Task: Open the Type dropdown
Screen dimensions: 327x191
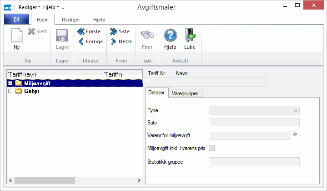Action: pos(254,110)
